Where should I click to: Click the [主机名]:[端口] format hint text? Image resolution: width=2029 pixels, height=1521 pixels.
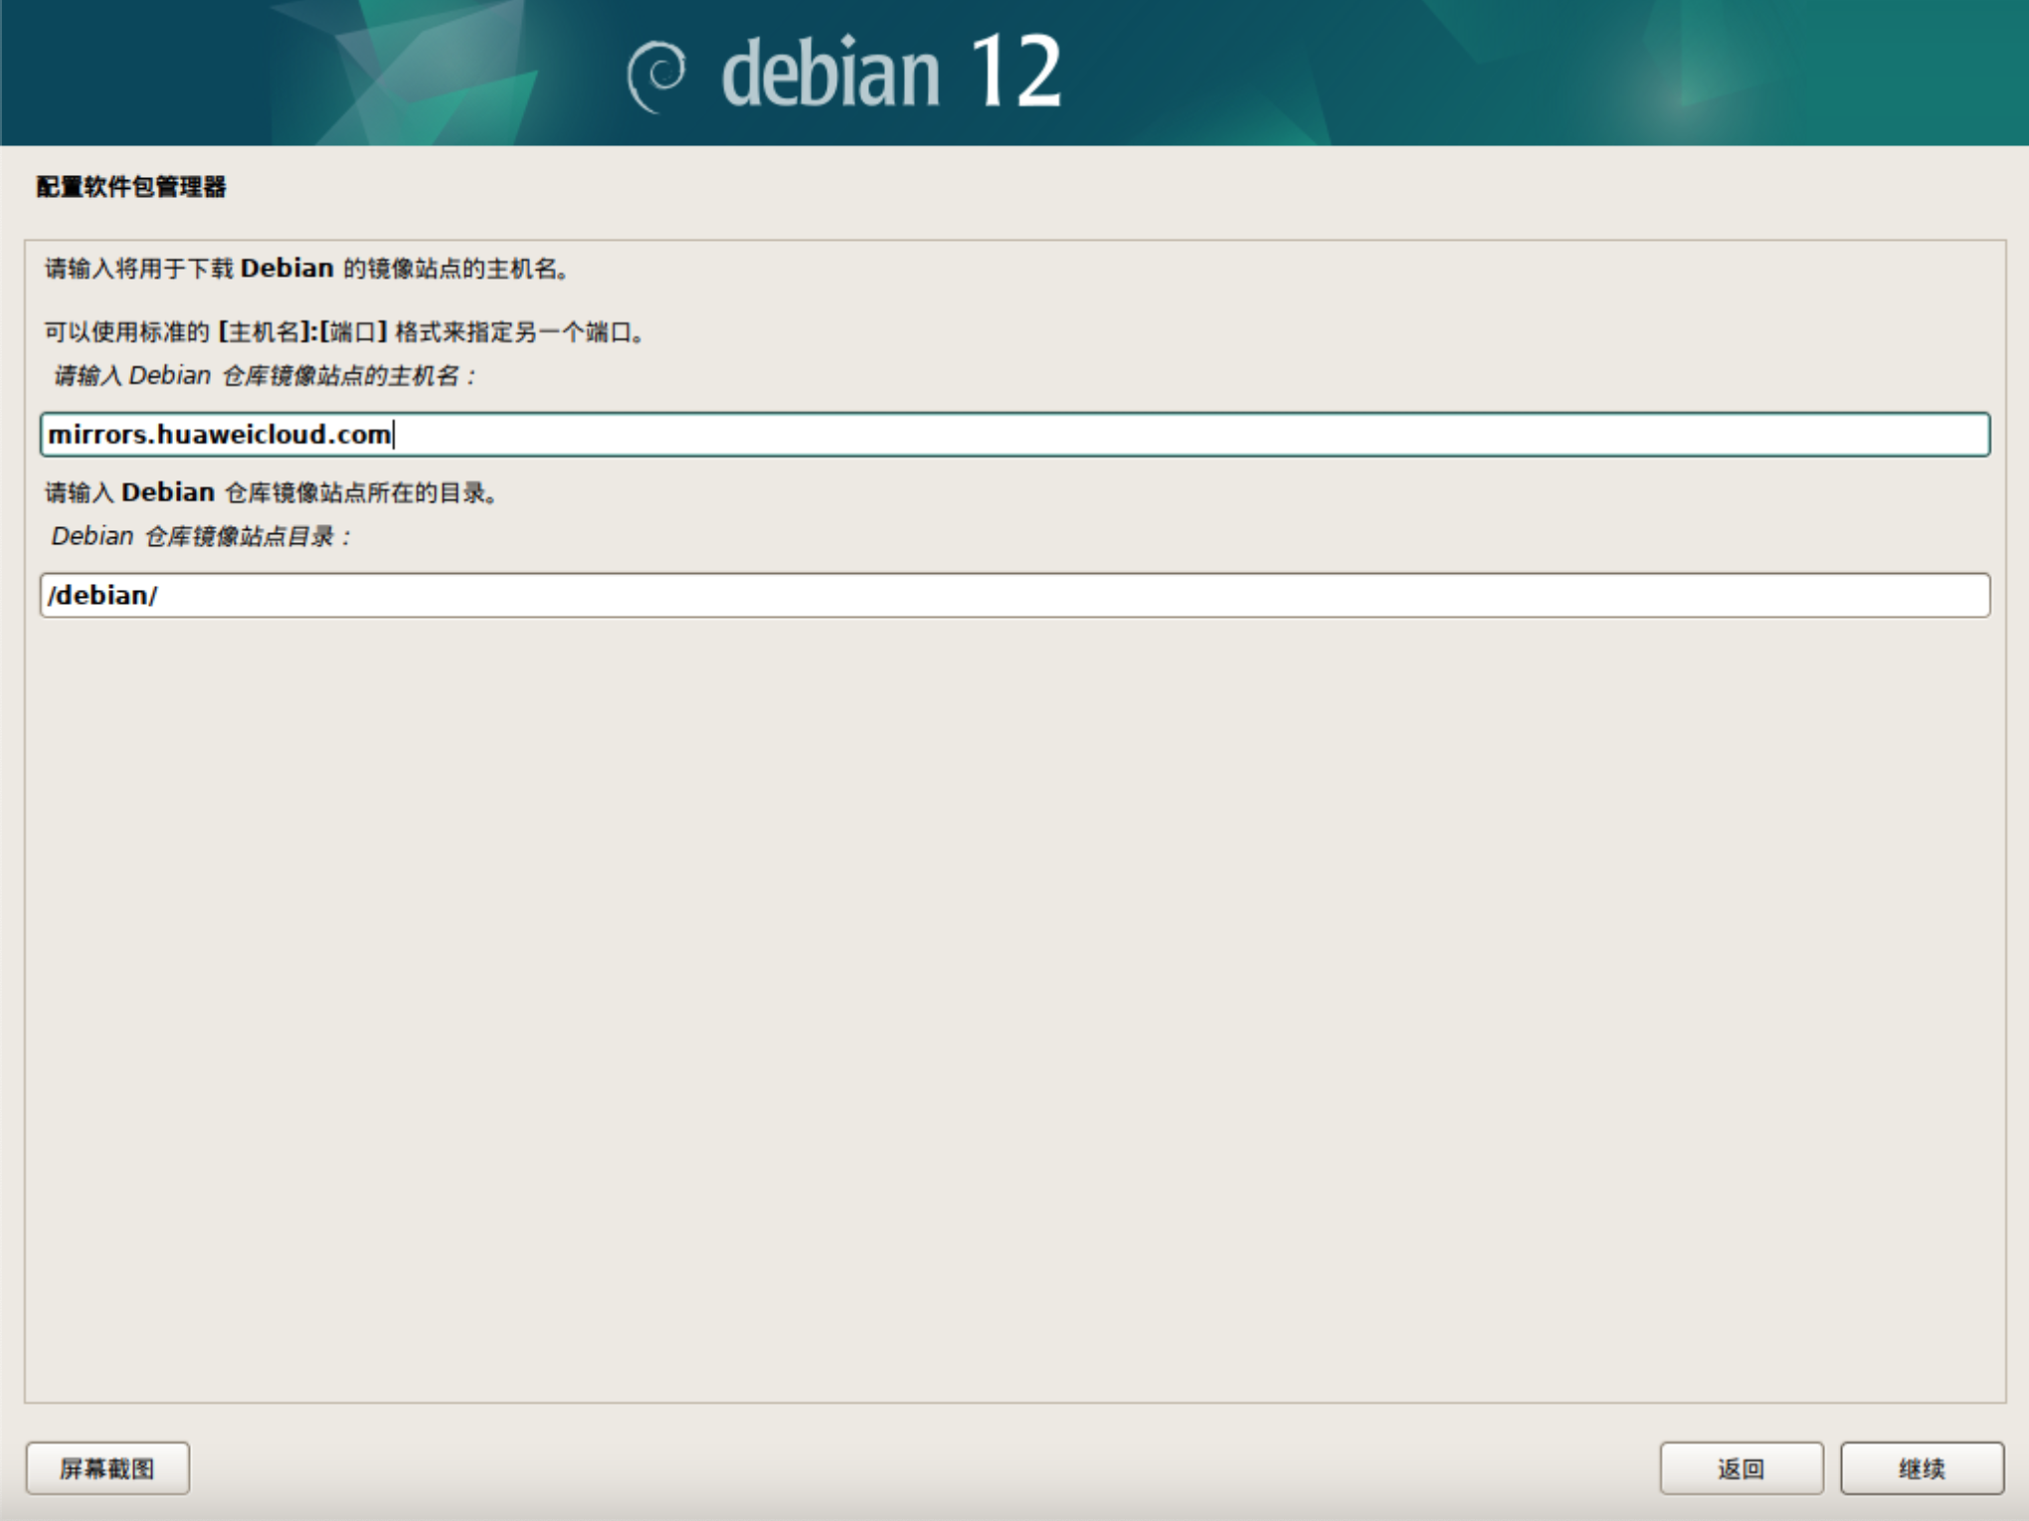point(302,332)
